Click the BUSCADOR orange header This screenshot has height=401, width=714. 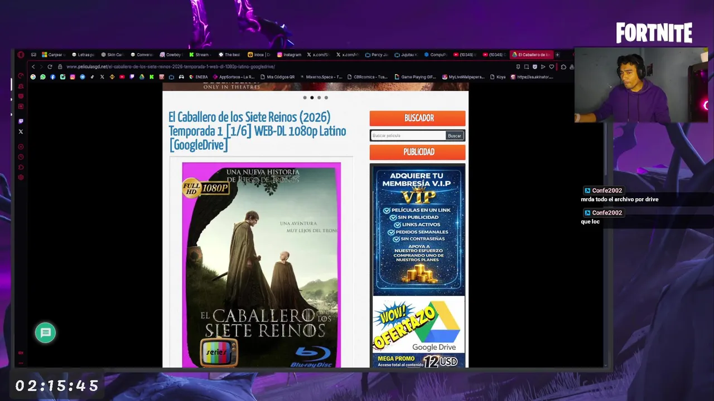point(417,118)
